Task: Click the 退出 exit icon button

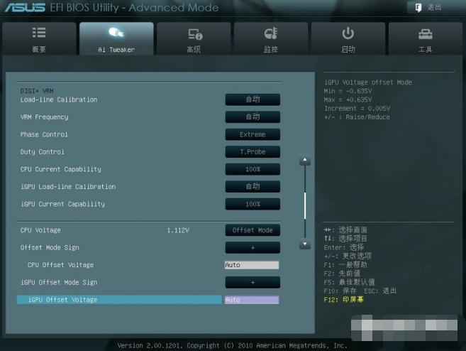Action: [x=418, y=7]
